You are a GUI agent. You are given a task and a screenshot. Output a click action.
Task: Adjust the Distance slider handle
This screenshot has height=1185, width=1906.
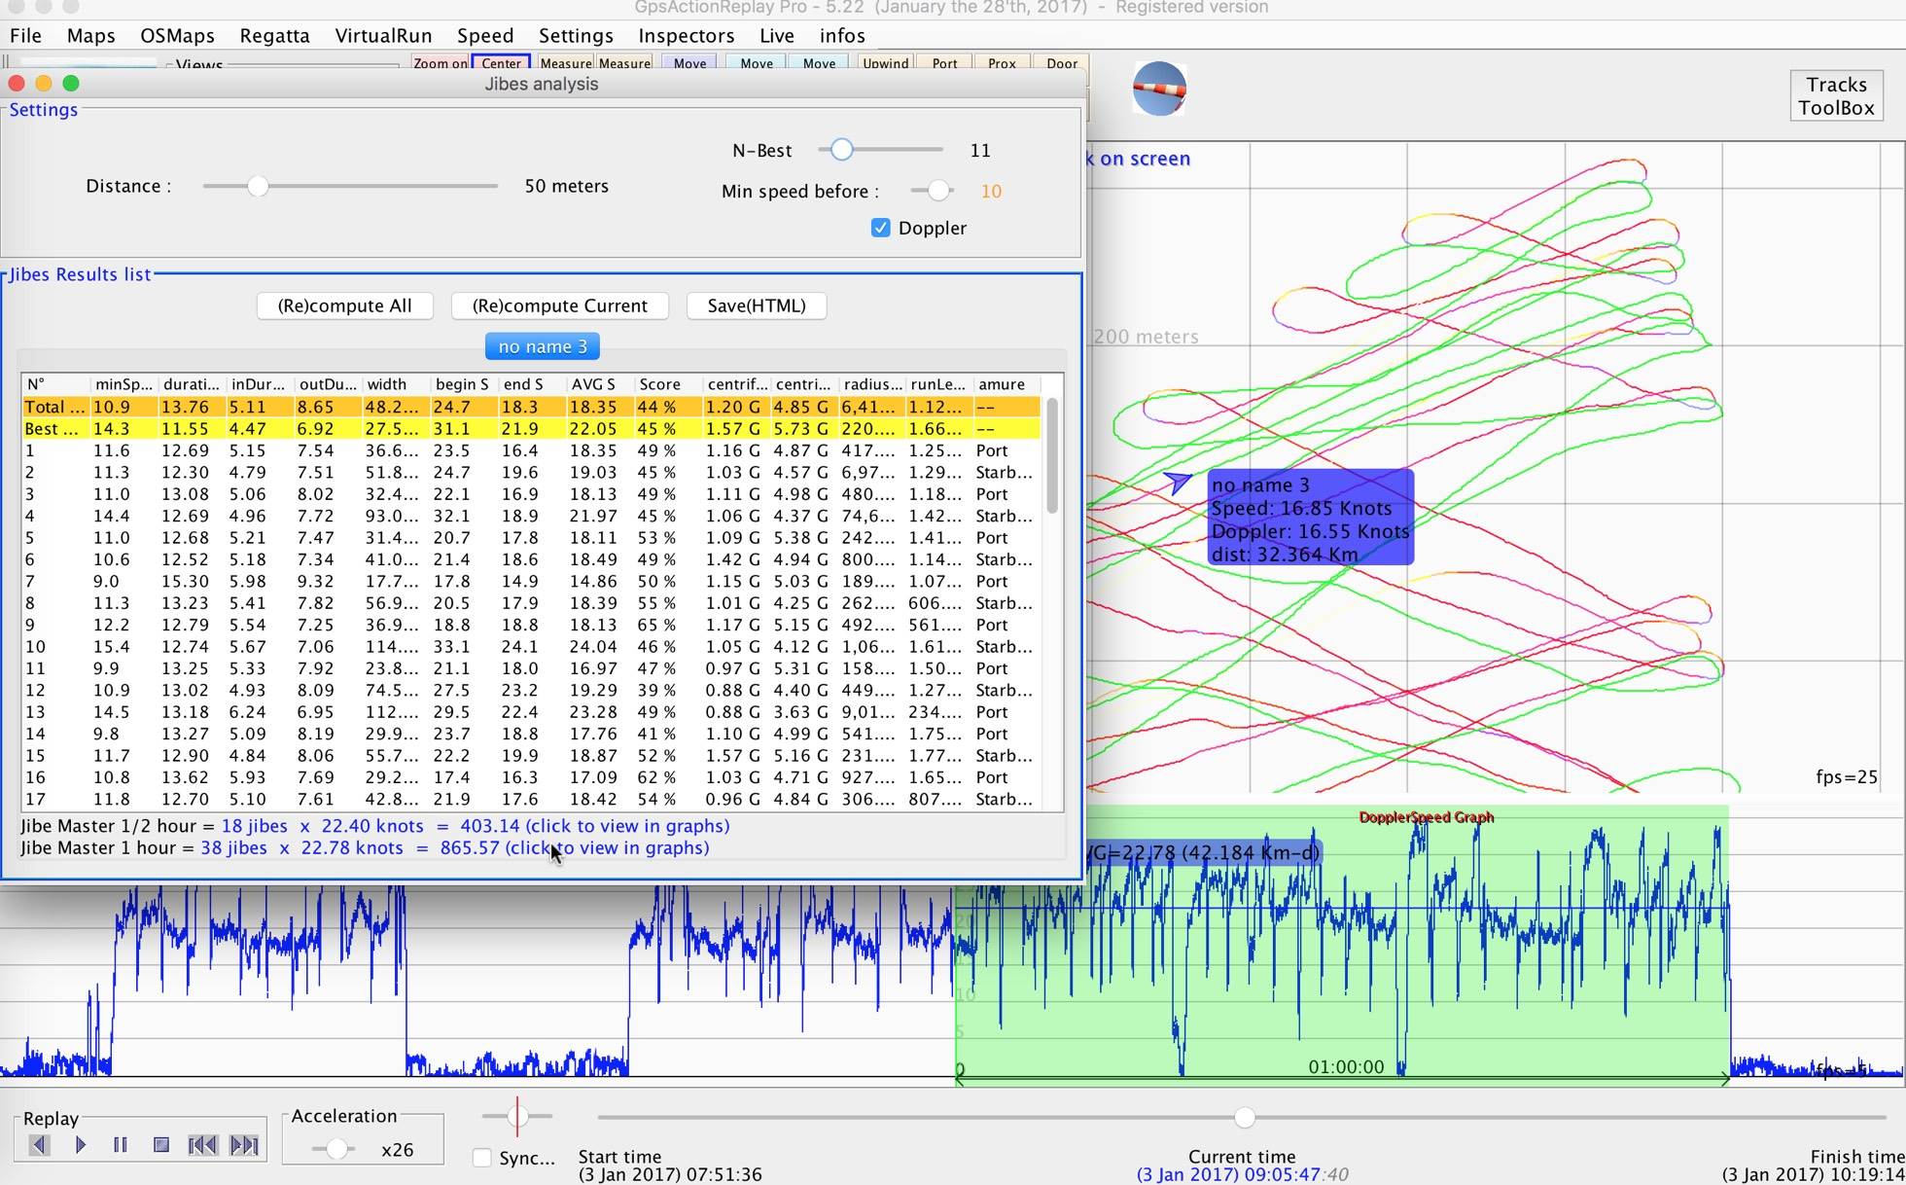[258, 186]
